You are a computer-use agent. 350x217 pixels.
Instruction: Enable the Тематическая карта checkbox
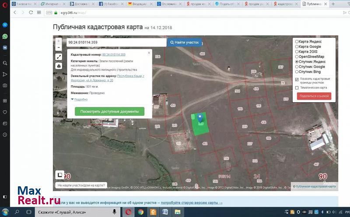[x=297, y=88]
